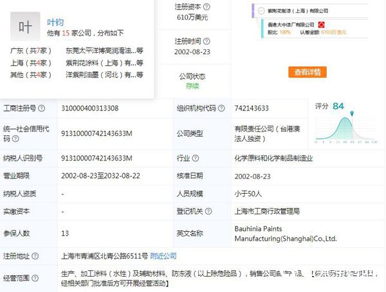386x292 pixels.
Task: Click 香港大中漆厂有限公司 shareholder entry
Action: tap(291, 24)
